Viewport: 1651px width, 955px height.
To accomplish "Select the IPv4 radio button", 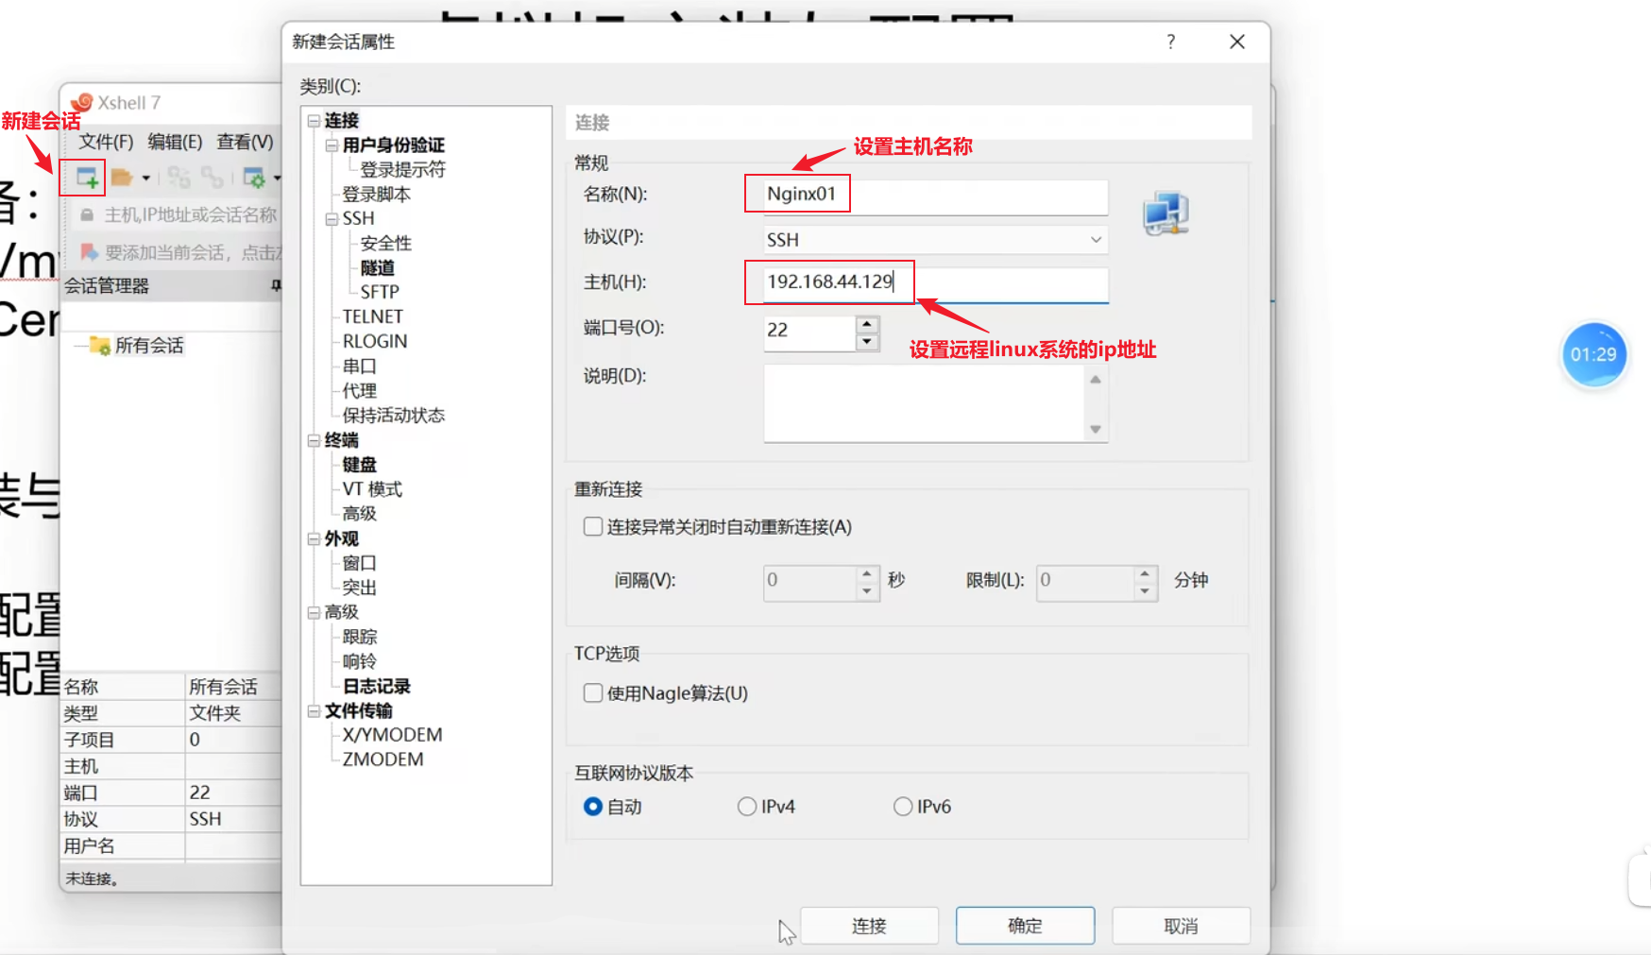I will click(x=747, y=807).
